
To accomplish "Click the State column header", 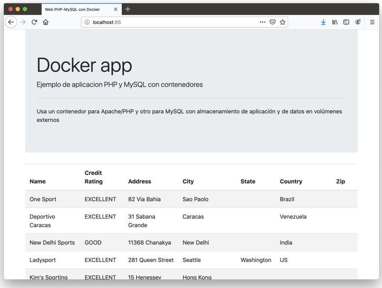I will [x=248, y=181].
